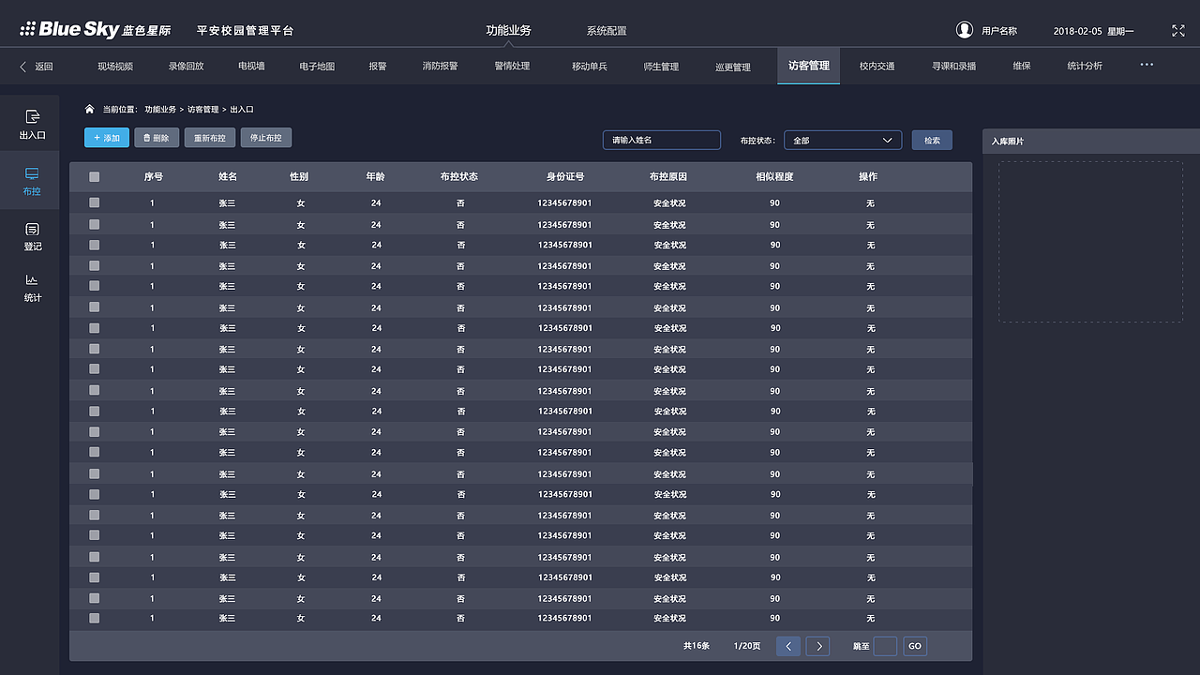Click the date 2018-02-05 星期一
Screen dimensions: 1200x675
[x=1094, y=31]
